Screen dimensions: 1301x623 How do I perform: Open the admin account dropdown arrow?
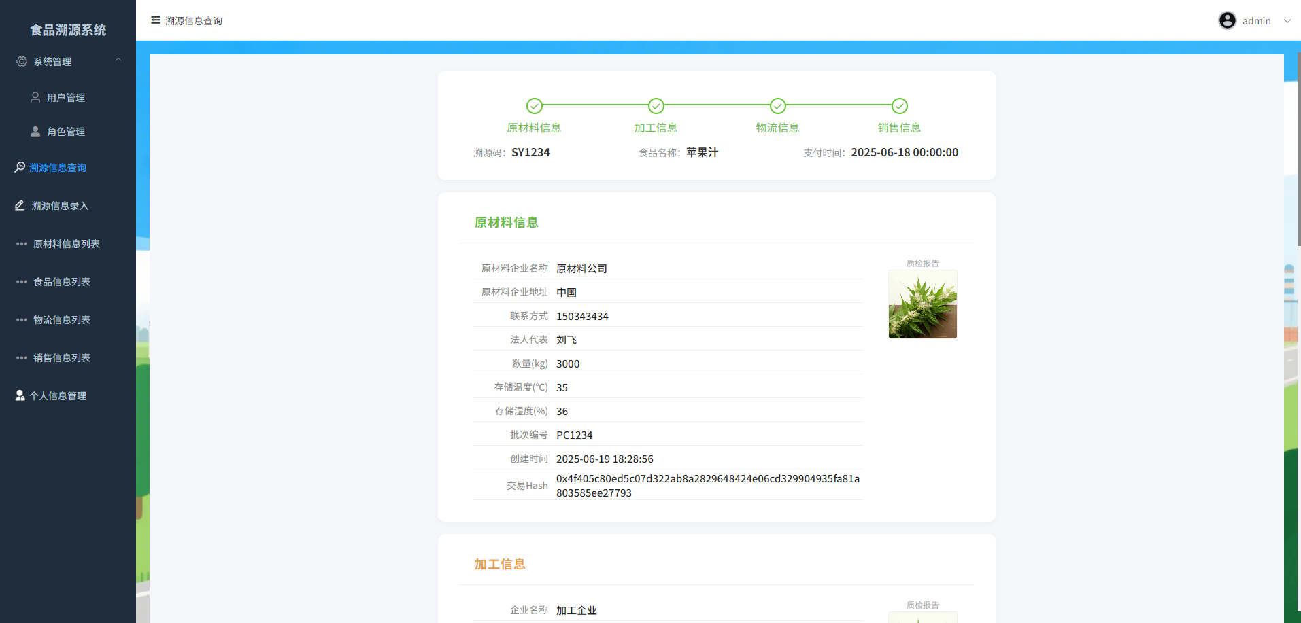pyautogui.click(x=1287, y=21)
